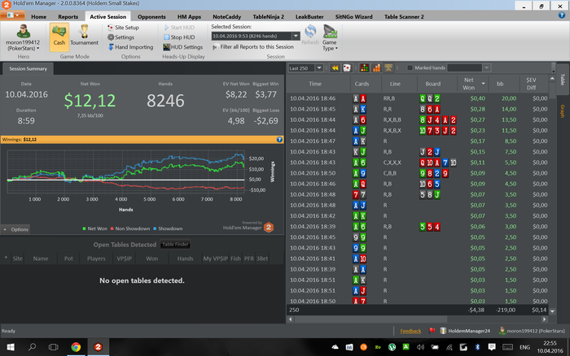570x356 pixels.
Task: Open Site Setup option
Action: (x=123, y=27)
